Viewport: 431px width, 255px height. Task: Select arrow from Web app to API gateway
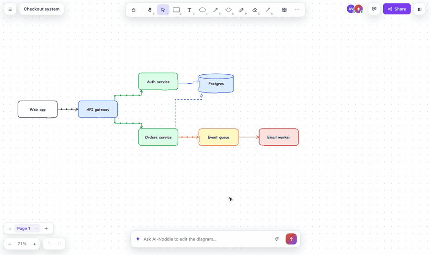(68, 109)
